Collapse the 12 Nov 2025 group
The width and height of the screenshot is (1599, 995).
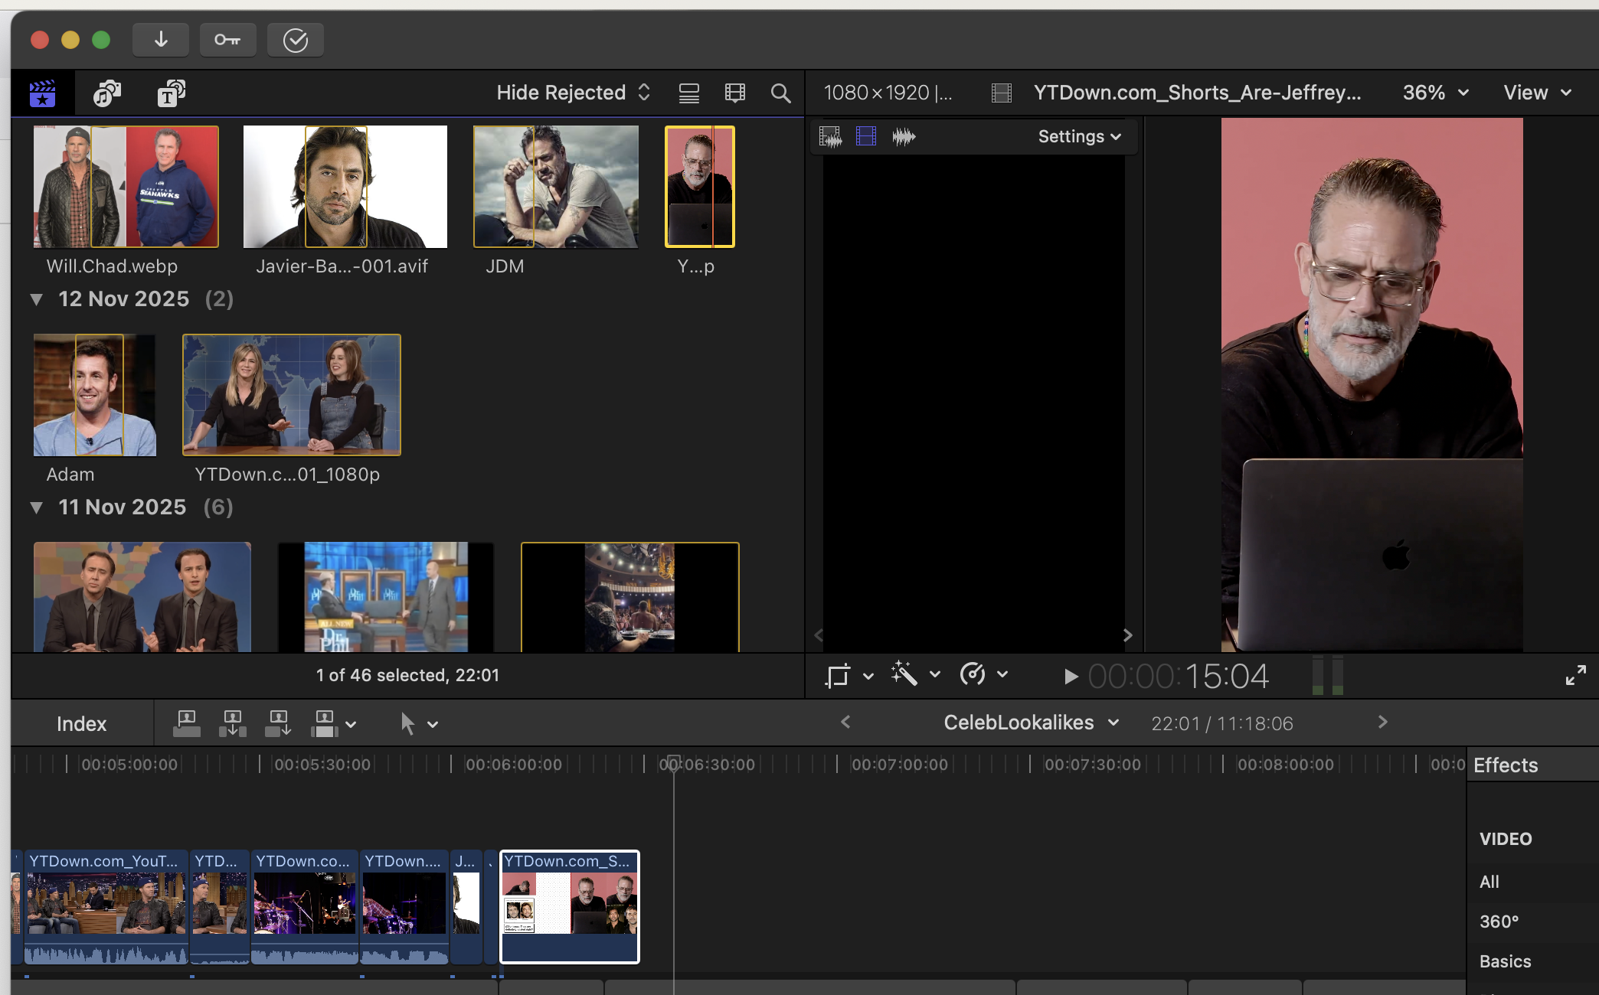36,299
